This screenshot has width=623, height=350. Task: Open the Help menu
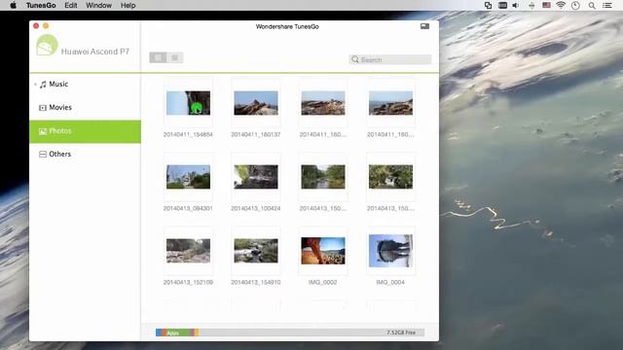tap(128, 5)
